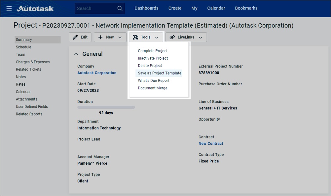
Task: Open Rates in the sidebar
Action: (20, 84)
